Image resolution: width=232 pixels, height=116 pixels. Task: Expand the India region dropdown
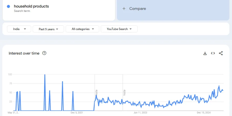pyautogui.click(x=19, y=29)
